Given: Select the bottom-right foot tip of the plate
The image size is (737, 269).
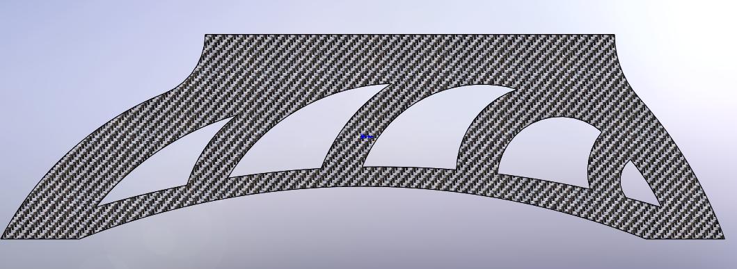Looking at the screenshot, I should [x=723, y=238].
